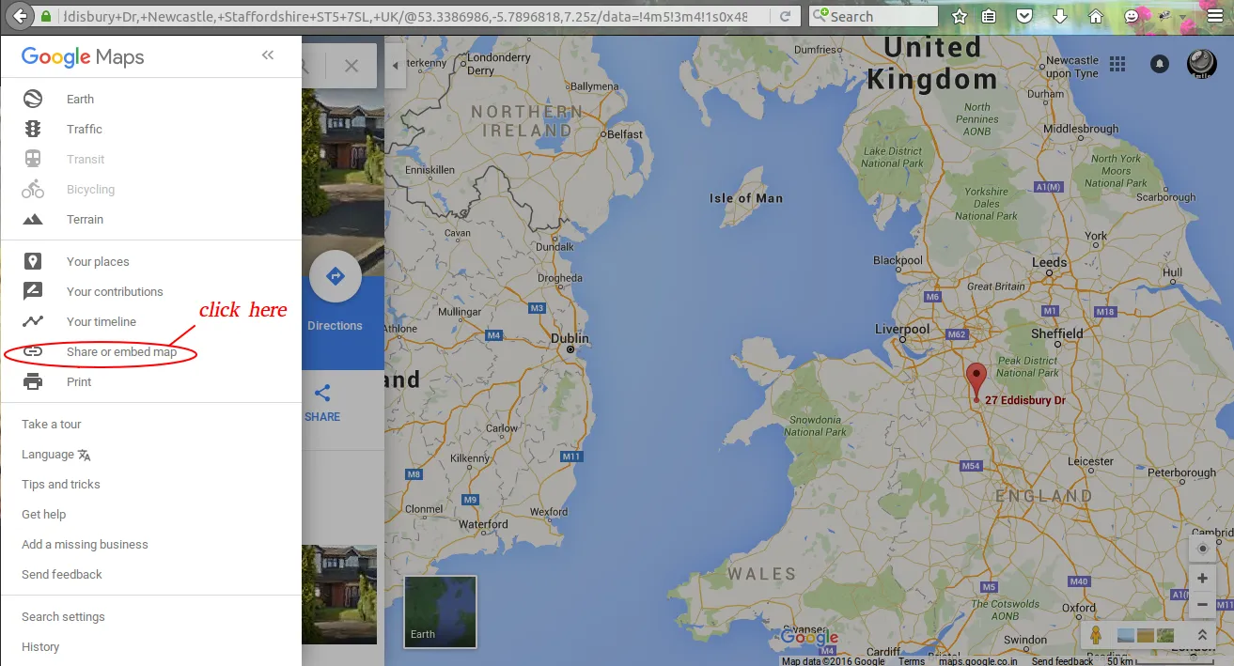Click the terrain mountain icon

(x=33, y=220)
